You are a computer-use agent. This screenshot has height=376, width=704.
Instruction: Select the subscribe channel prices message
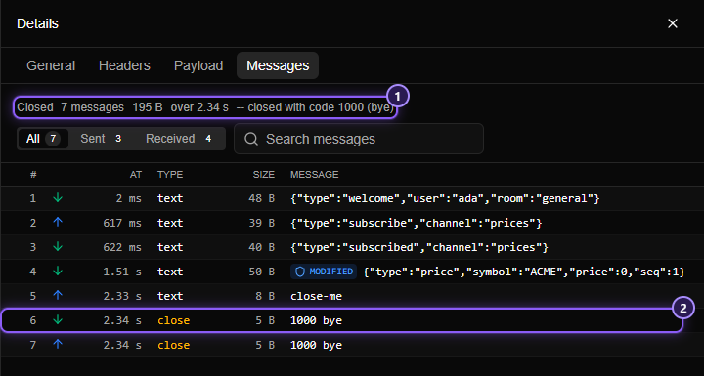click(417, 223)
